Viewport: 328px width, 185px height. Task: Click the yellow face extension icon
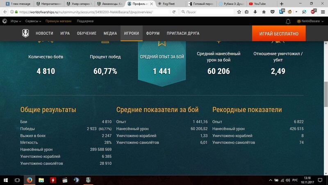(x=290, y=12)
